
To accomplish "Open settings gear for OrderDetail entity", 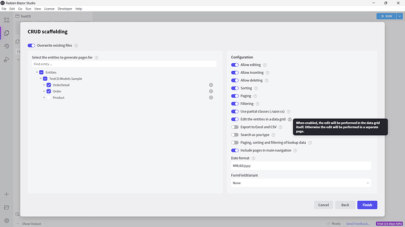I will (x=211, y=85).
